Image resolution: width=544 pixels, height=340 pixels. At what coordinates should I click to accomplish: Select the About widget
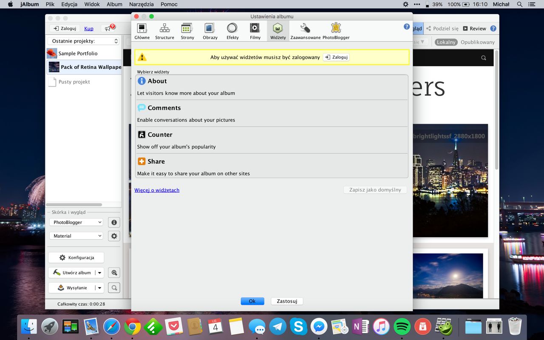(272, 87)
